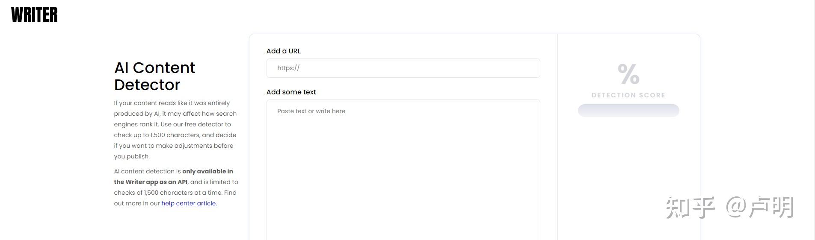
Task: Click the https:// placeholder text
Action: point(288,68)
